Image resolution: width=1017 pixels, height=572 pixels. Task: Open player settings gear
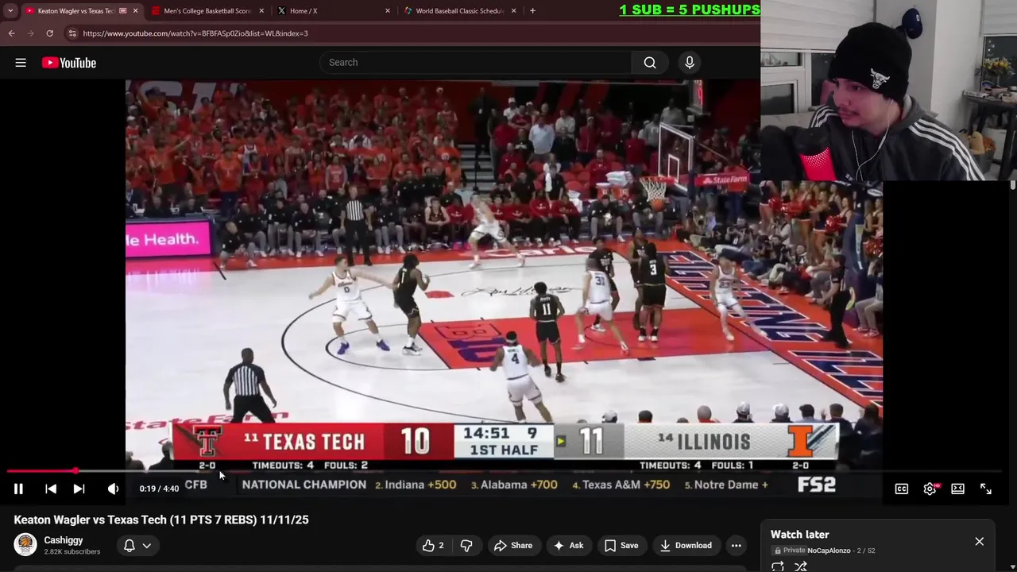coord(930,489)
